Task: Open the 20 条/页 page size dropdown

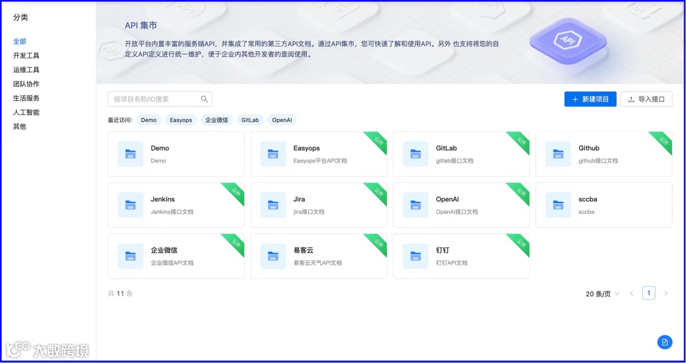Action: [x=602, y=294]
